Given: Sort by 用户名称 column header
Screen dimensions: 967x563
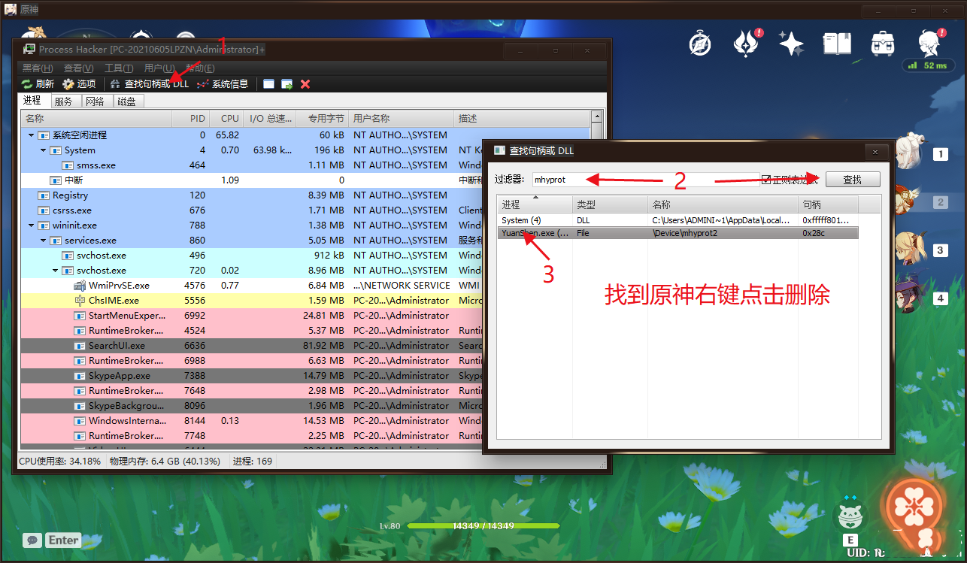Looking at the screenshot, I should 402,119.
